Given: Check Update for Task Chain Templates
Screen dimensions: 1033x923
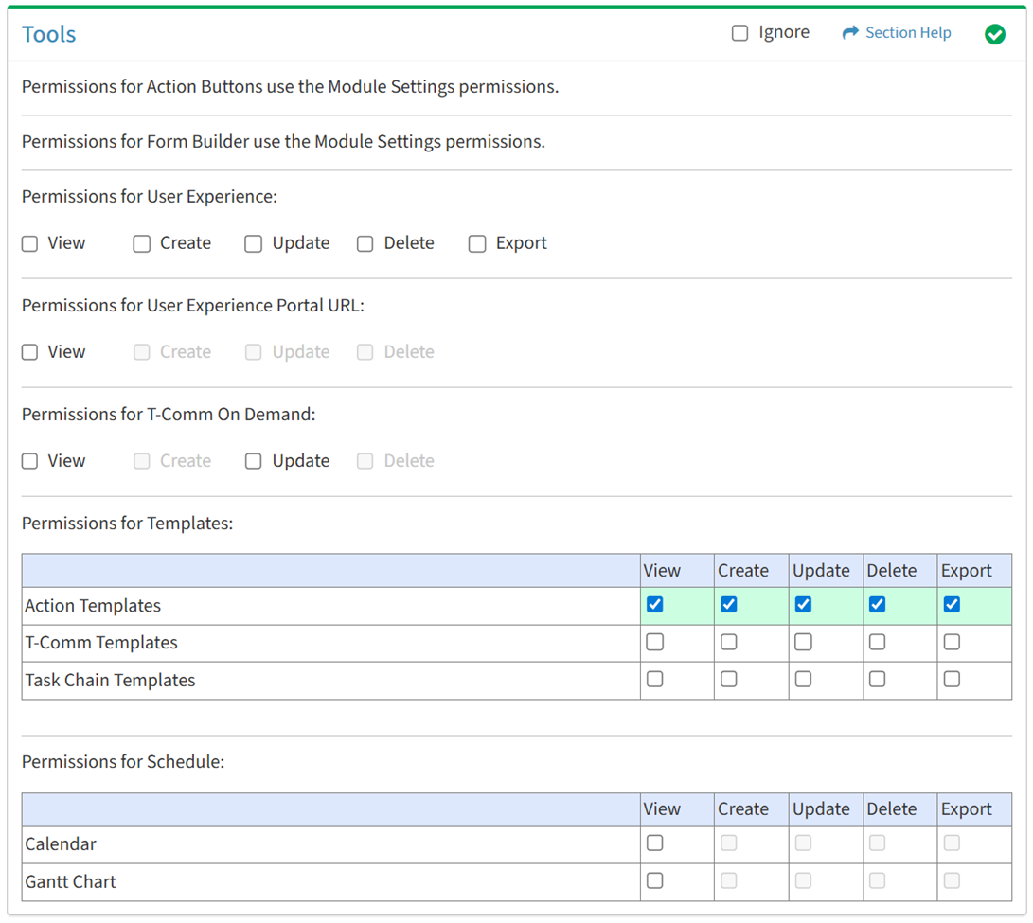Looking at the screenshot, I should tap(803, 680).
